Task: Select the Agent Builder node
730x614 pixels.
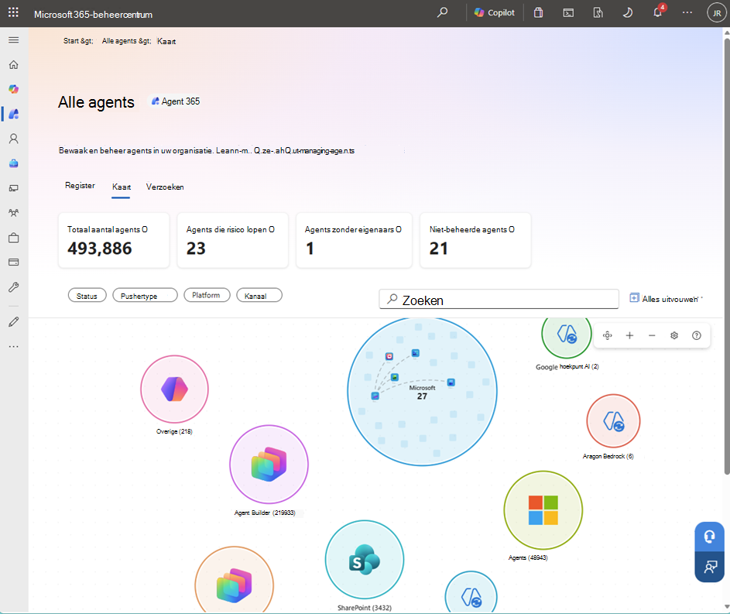Action: pos(269,464)
